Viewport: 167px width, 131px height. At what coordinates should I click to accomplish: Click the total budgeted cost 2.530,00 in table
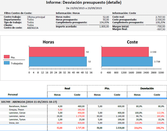(x=120, y=128)
